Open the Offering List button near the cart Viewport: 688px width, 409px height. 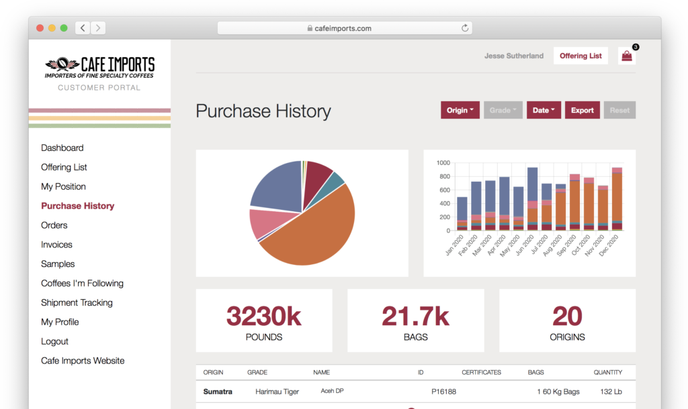580,56
